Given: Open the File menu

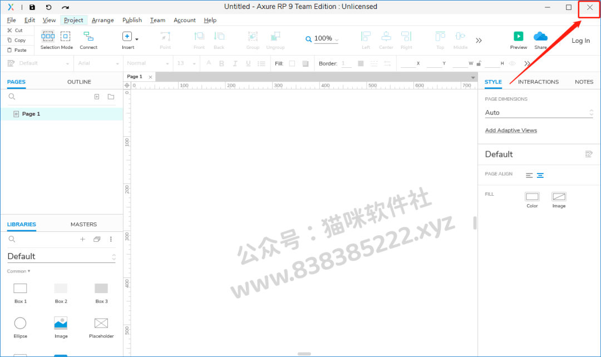Looking at the screenshot, I should (x=12, y=20).
